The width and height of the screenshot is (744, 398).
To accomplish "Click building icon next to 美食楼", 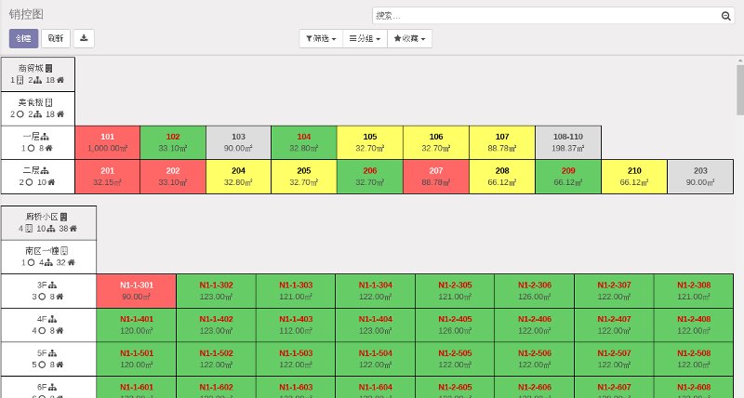I will (49, 102).
